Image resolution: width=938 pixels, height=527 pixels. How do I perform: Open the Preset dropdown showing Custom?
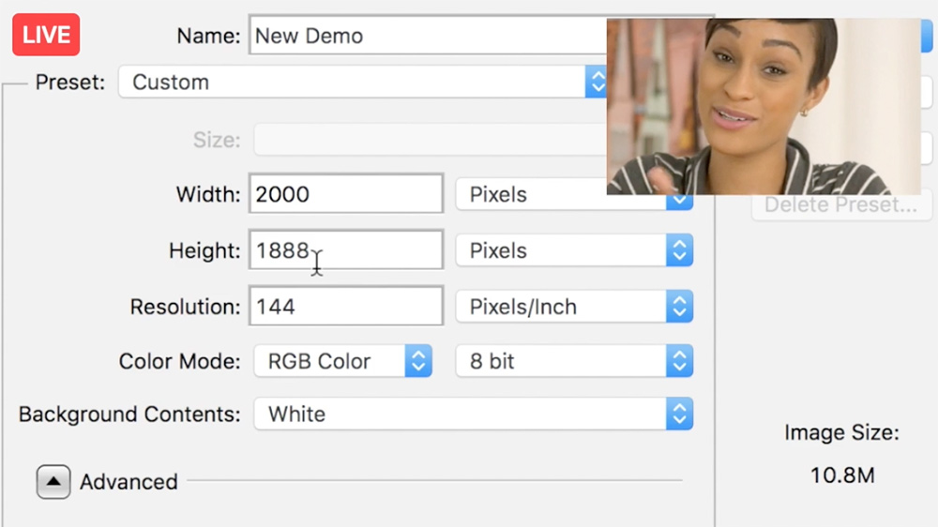[x=362, y=82]
